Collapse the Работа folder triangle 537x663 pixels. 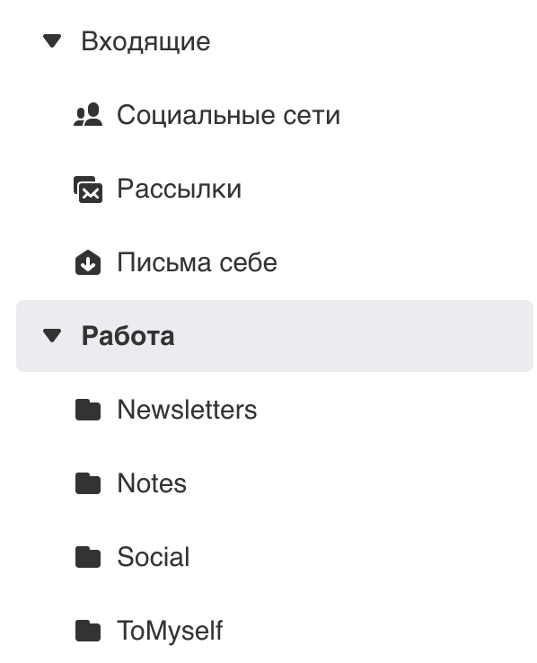[52, 336]
